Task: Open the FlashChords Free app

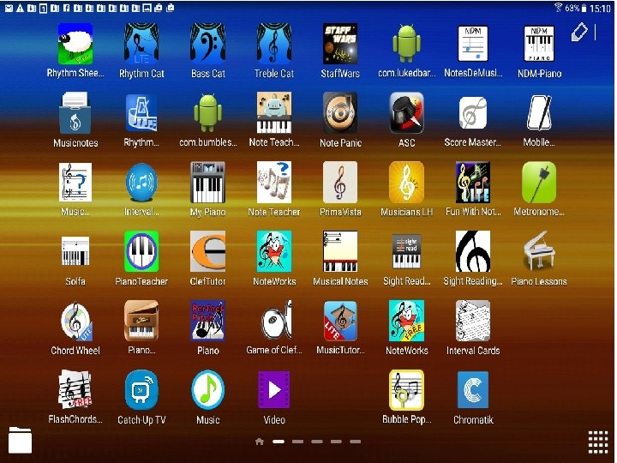Action: point(75,391)
